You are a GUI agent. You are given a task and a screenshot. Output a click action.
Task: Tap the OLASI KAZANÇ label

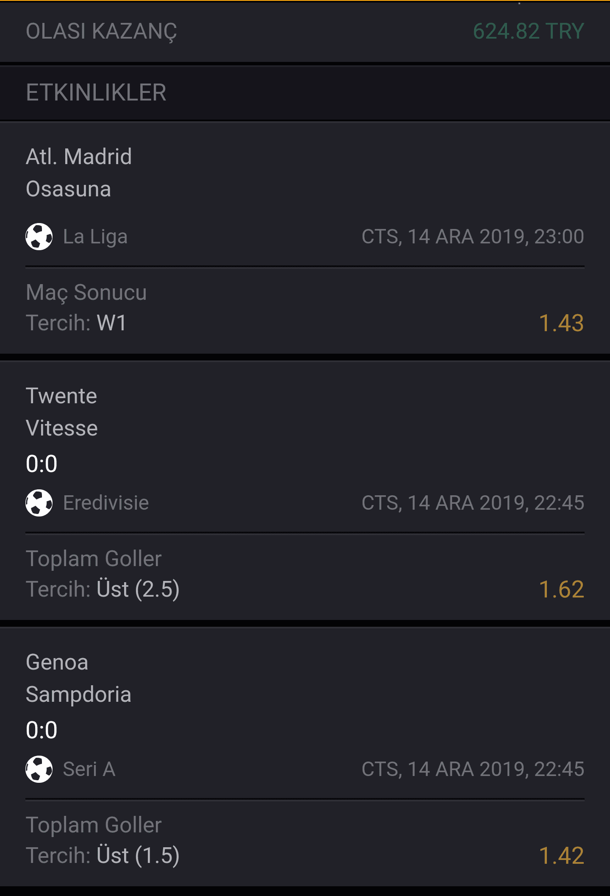click(x=101, y=32)
